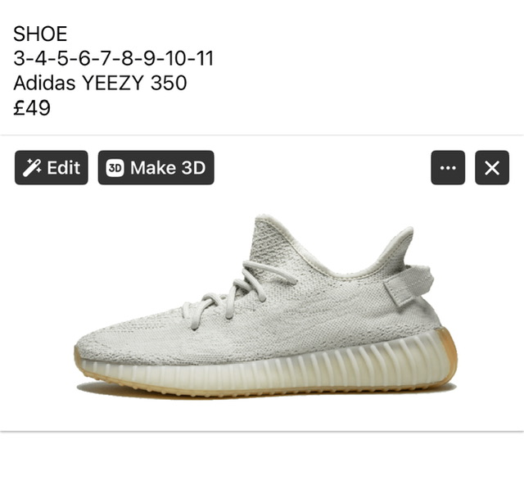Click the Adidas YEEZY 350 text line
The height and width of the screenshot is (490, 524).
click(100, 83)
